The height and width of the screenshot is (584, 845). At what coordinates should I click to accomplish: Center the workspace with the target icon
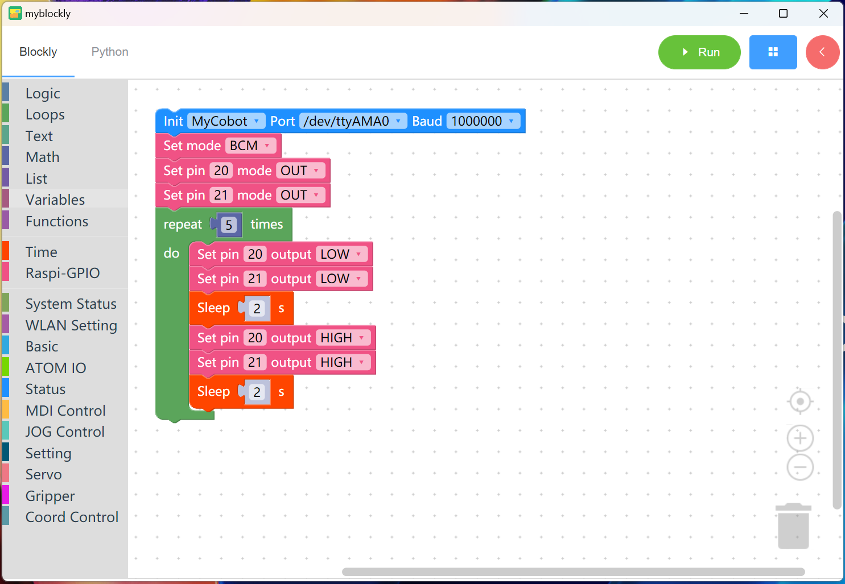(x=800, y=401)
